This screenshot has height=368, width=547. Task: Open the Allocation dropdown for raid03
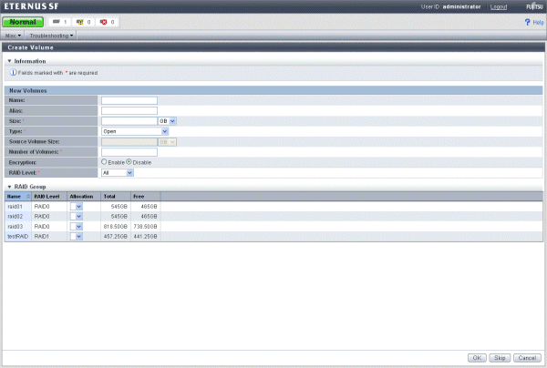click(76, 227)
